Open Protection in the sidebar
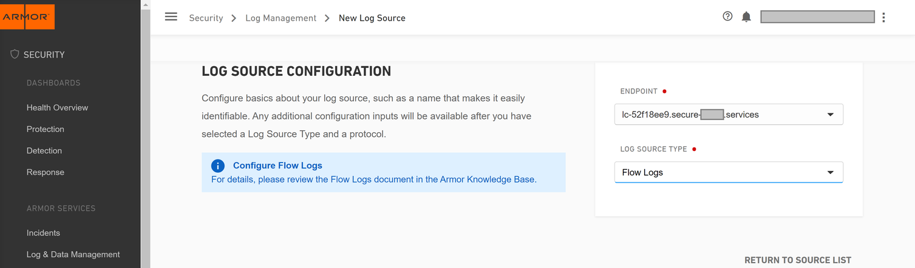The image size is (915, 268). (x=46, y=129)
